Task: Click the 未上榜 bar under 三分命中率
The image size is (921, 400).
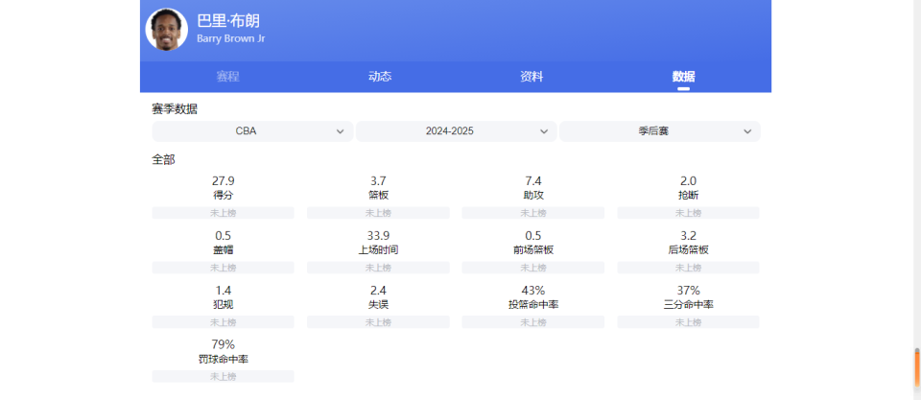Action: [x=688, y=322]
